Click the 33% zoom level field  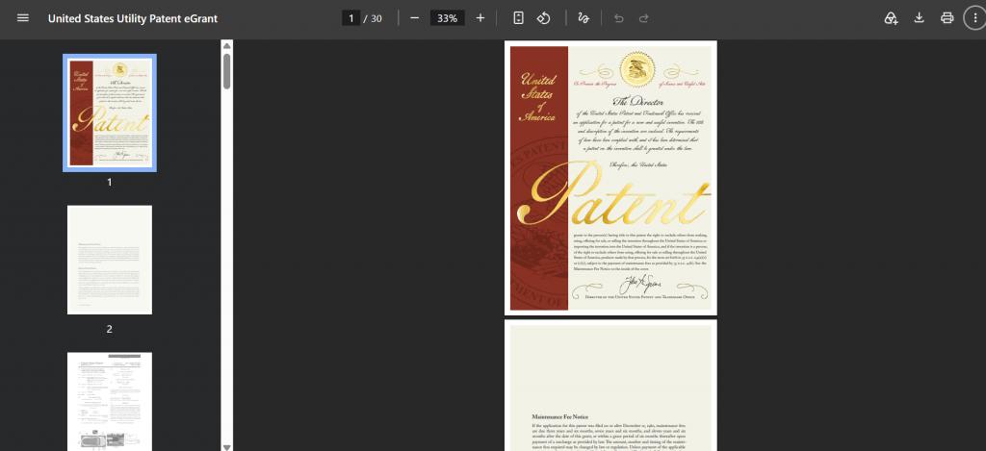click(x=447, y=18)
